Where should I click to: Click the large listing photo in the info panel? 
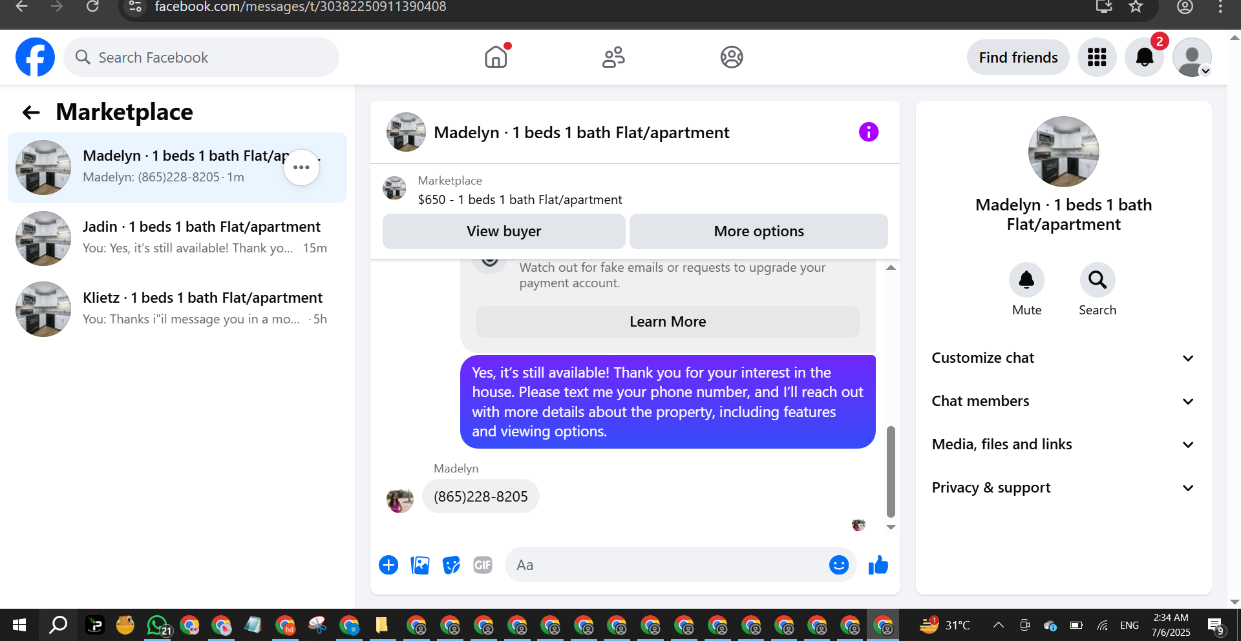[1063, 152]
